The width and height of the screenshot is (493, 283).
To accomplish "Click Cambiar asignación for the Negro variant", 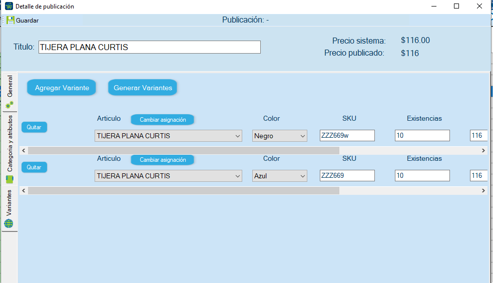I will click(163, 120).
